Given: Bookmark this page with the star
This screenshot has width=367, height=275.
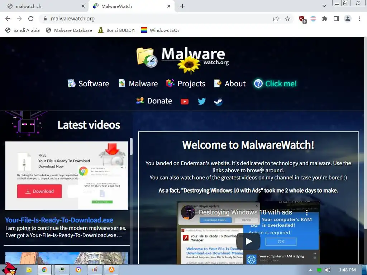Looking at the screenshot, I should click(x=287, y=19).
